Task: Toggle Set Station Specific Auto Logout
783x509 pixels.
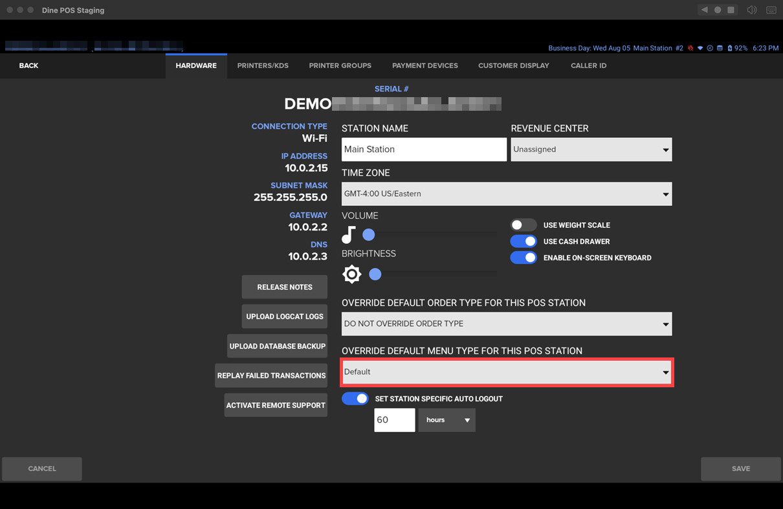Action: tap(355, 398)
